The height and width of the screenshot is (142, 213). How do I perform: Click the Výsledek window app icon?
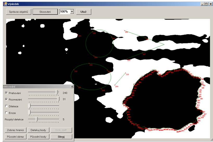(x=5, y=4)
